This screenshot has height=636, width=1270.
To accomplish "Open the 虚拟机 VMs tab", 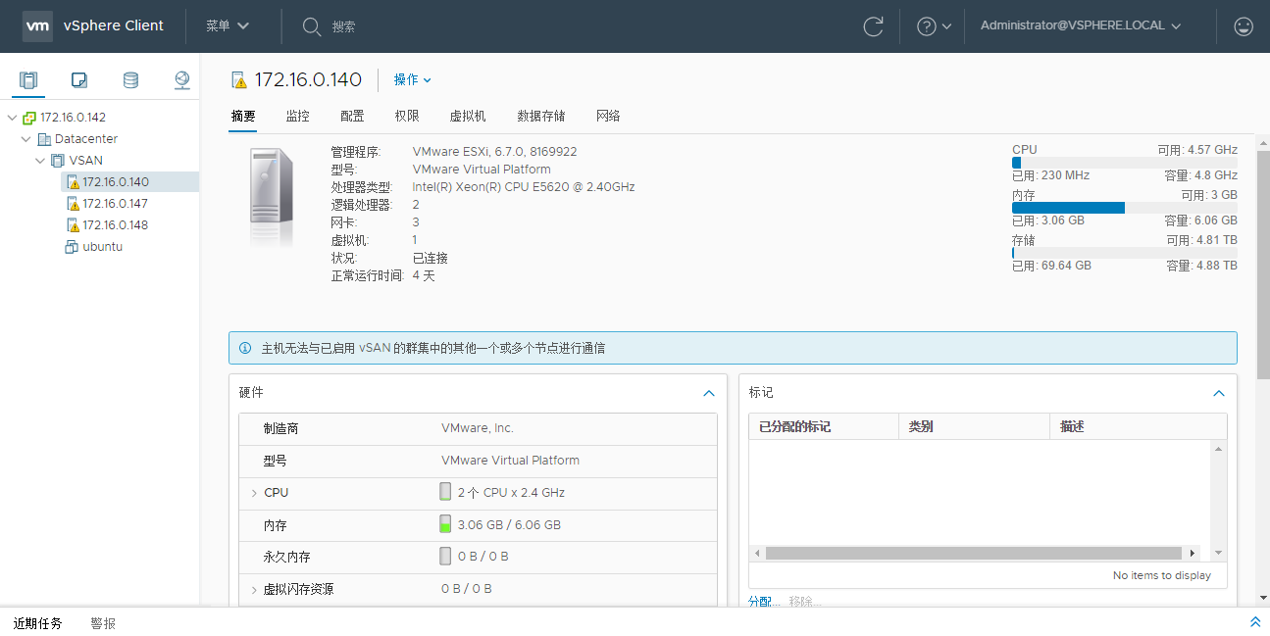I will coord(468,116).
